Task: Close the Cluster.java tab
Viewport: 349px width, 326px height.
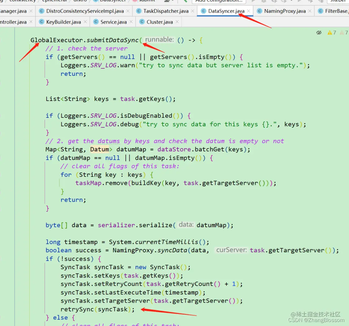Action: pos(177,22)
